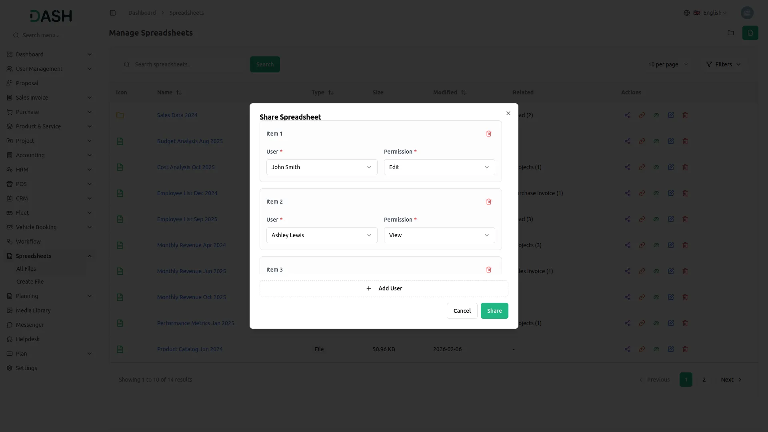Change the View permission for Ashley Lewis

point(439,235)
